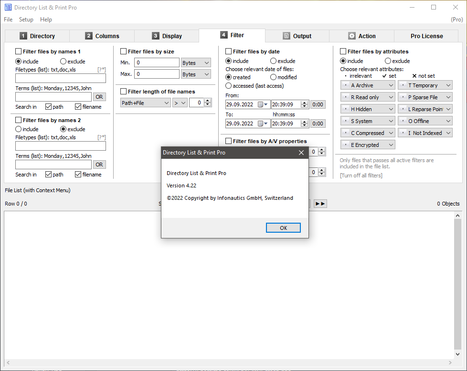Open the Help menu

(x=46, y=20)
